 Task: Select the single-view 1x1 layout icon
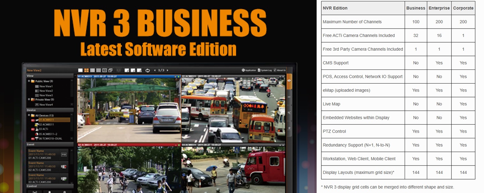coord(80,70)
